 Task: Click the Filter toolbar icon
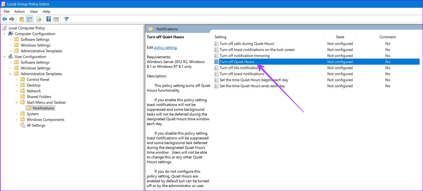coord(66,19)
